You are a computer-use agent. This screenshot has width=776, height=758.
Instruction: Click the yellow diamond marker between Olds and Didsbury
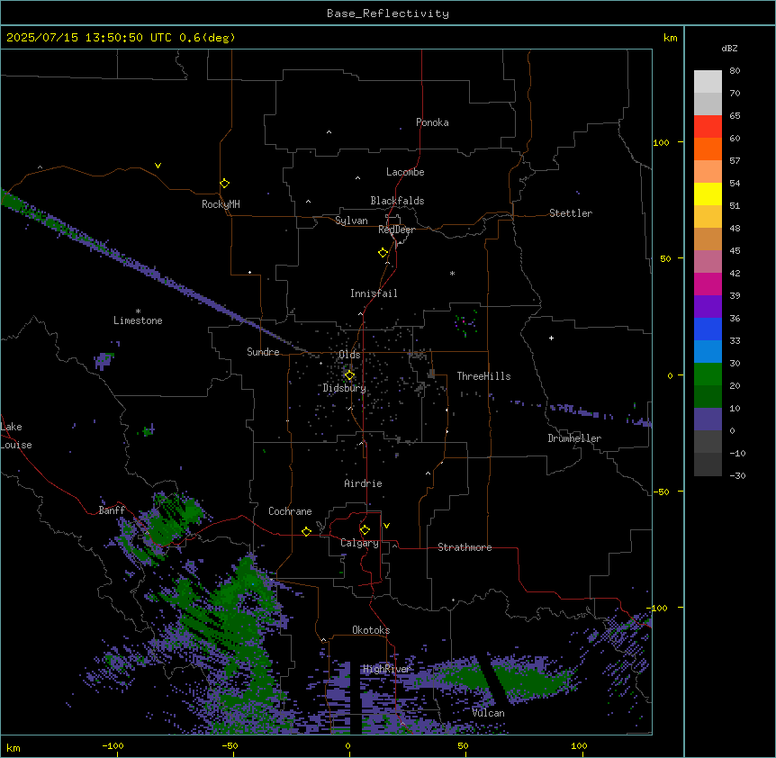point(349,374)
